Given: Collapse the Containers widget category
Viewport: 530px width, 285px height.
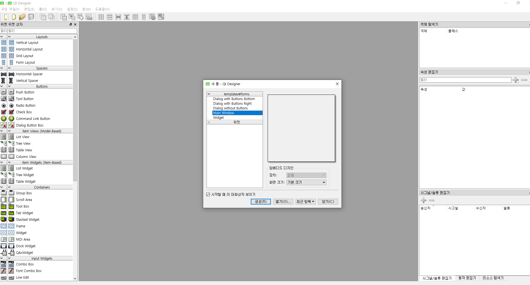Looking at the screenshot, I should [9, 187].
